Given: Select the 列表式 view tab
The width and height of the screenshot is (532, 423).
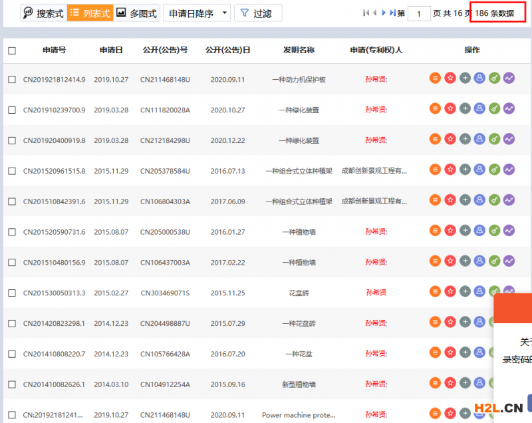Looking at the screenshot, I should coord(90,13).
